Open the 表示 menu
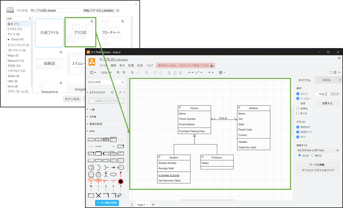Screen dimensions: 343x208 122,65
